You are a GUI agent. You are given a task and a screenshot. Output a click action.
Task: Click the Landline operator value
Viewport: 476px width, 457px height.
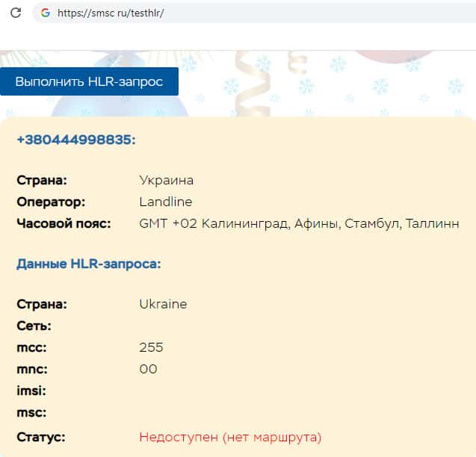tap(165, 202)
